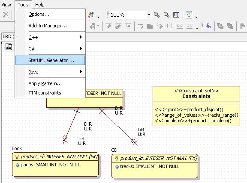247x183 pixels.
Task: Open the View menu
Action: pyautogui.click(x=6, y=5)
